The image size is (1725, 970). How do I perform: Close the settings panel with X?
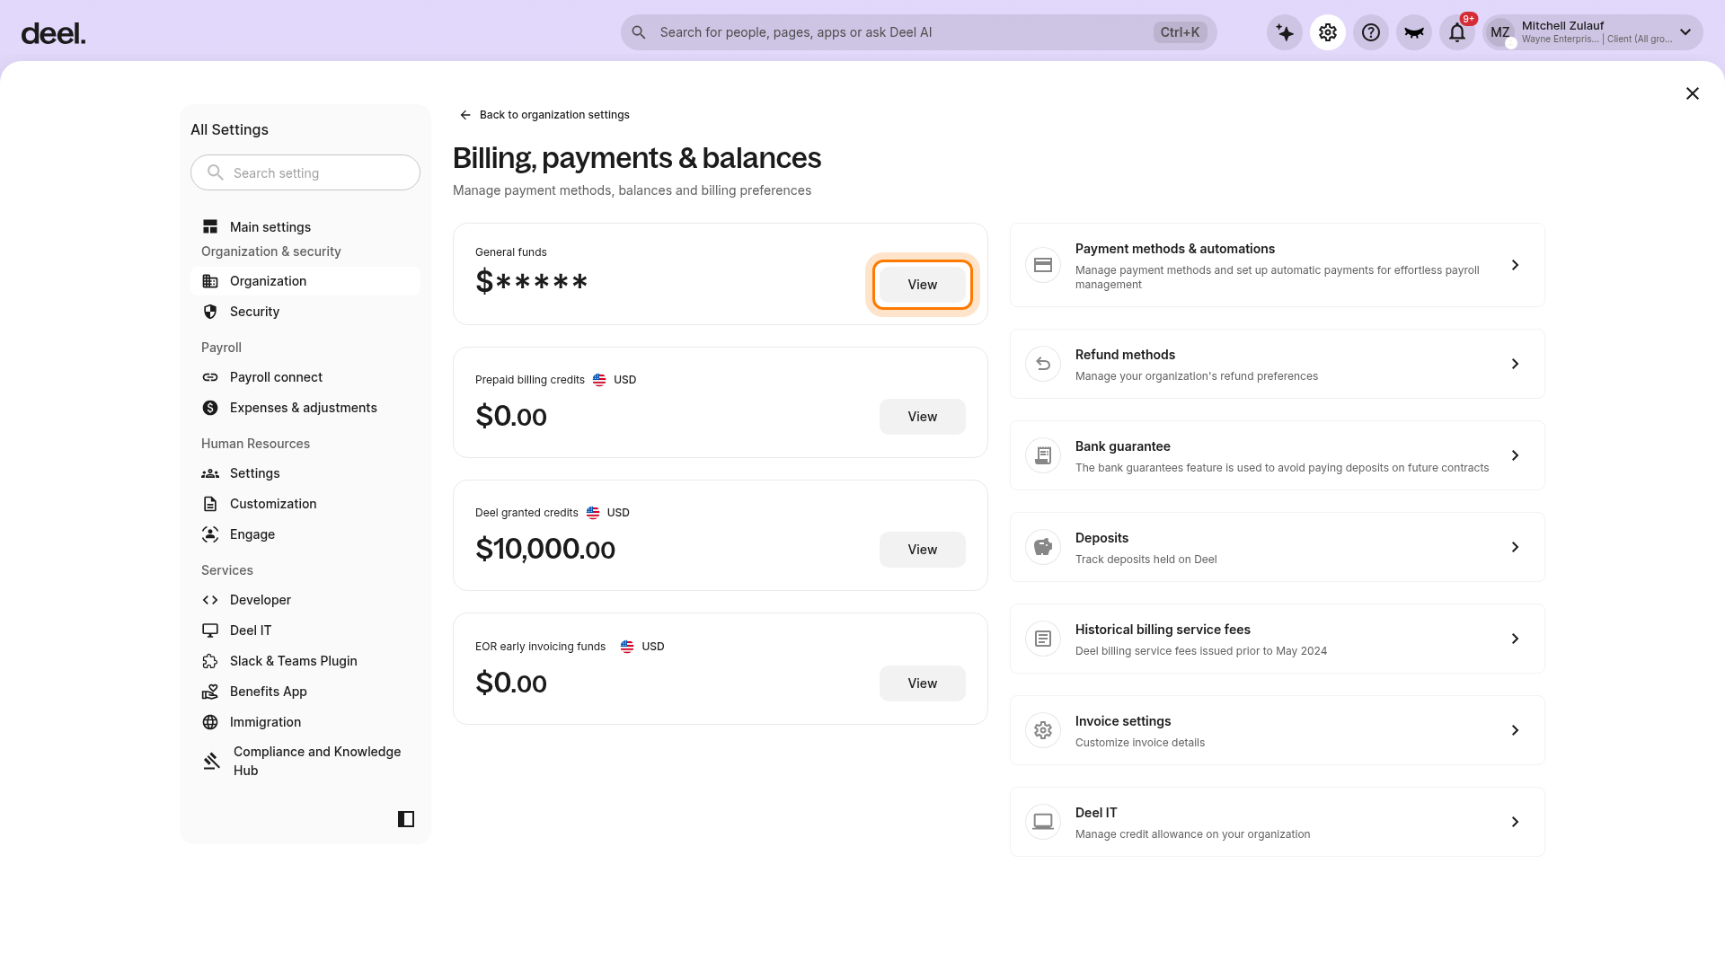click(x=1693, y=93)
